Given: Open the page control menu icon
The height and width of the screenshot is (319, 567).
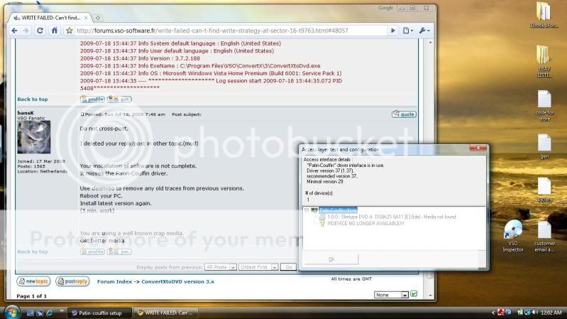Looking at the screenshot, I should (408, 31).
